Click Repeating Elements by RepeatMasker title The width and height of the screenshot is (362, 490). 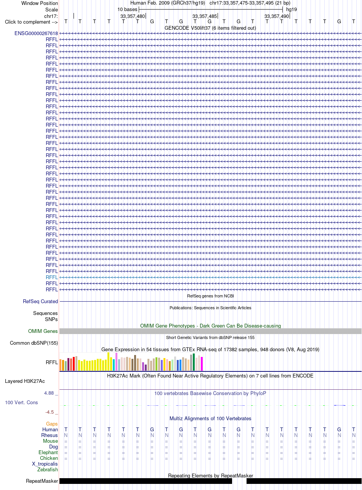coord(210,476)
